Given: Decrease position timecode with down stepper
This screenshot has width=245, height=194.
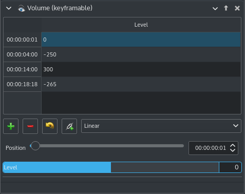Looking at the screenshot, I should 233,150.
